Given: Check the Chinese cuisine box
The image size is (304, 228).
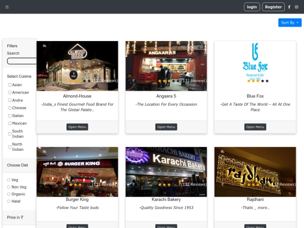Looking at the screenshot, I should click(x=10, y=108).
